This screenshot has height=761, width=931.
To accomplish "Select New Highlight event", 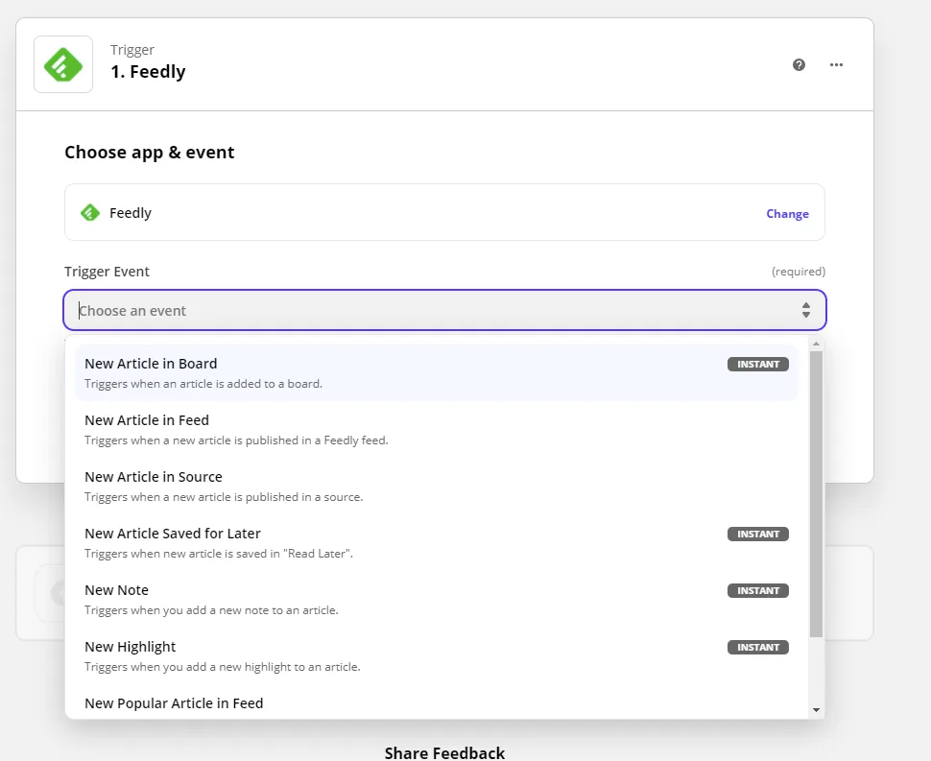I will pos(436,656).
